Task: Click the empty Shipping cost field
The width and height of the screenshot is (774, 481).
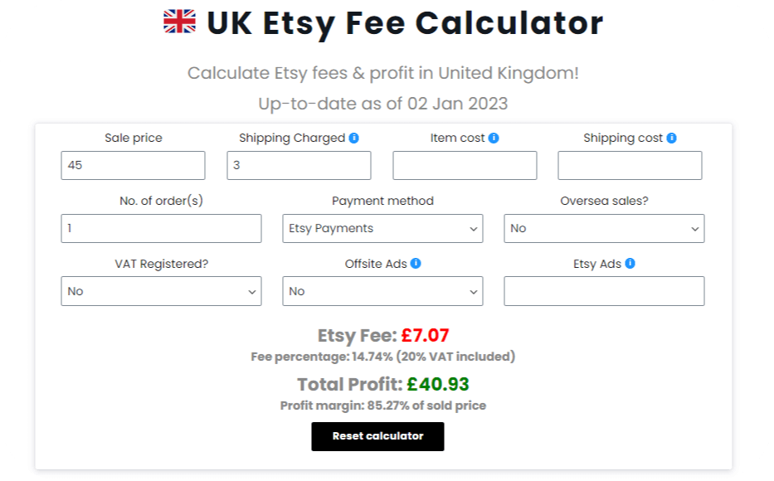Action: [629, 165]
